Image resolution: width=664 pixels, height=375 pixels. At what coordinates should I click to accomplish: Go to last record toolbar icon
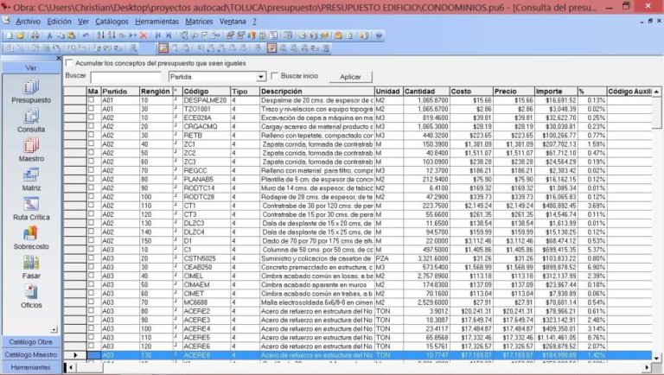point(169,35)
